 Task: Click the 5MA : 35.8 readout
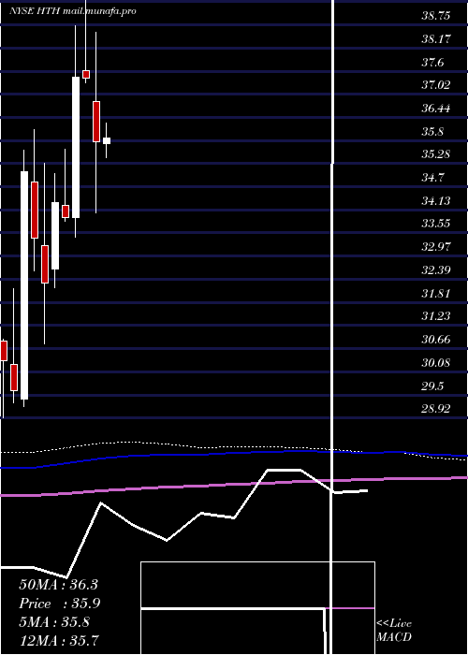coord(54,622)
